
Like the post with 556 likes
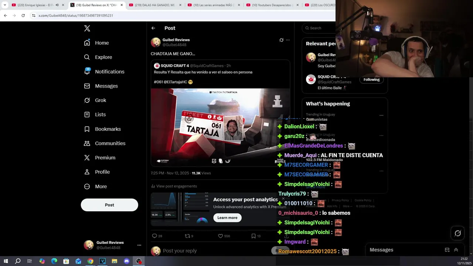[x=224, y=236]
